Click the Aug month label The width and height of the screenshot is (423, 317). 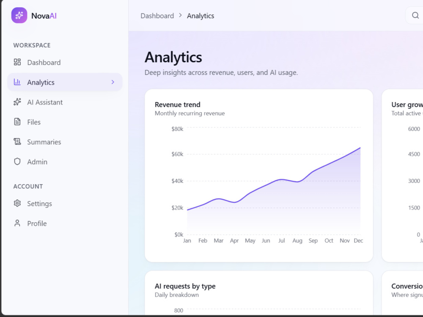[297, 240]
